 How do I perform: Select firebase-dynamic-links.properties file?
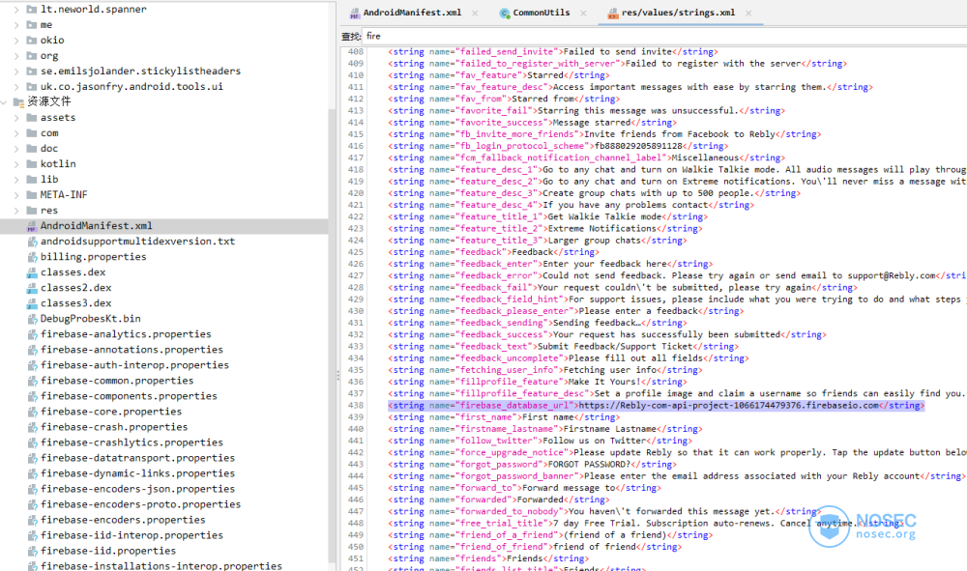tap(137, 473)
